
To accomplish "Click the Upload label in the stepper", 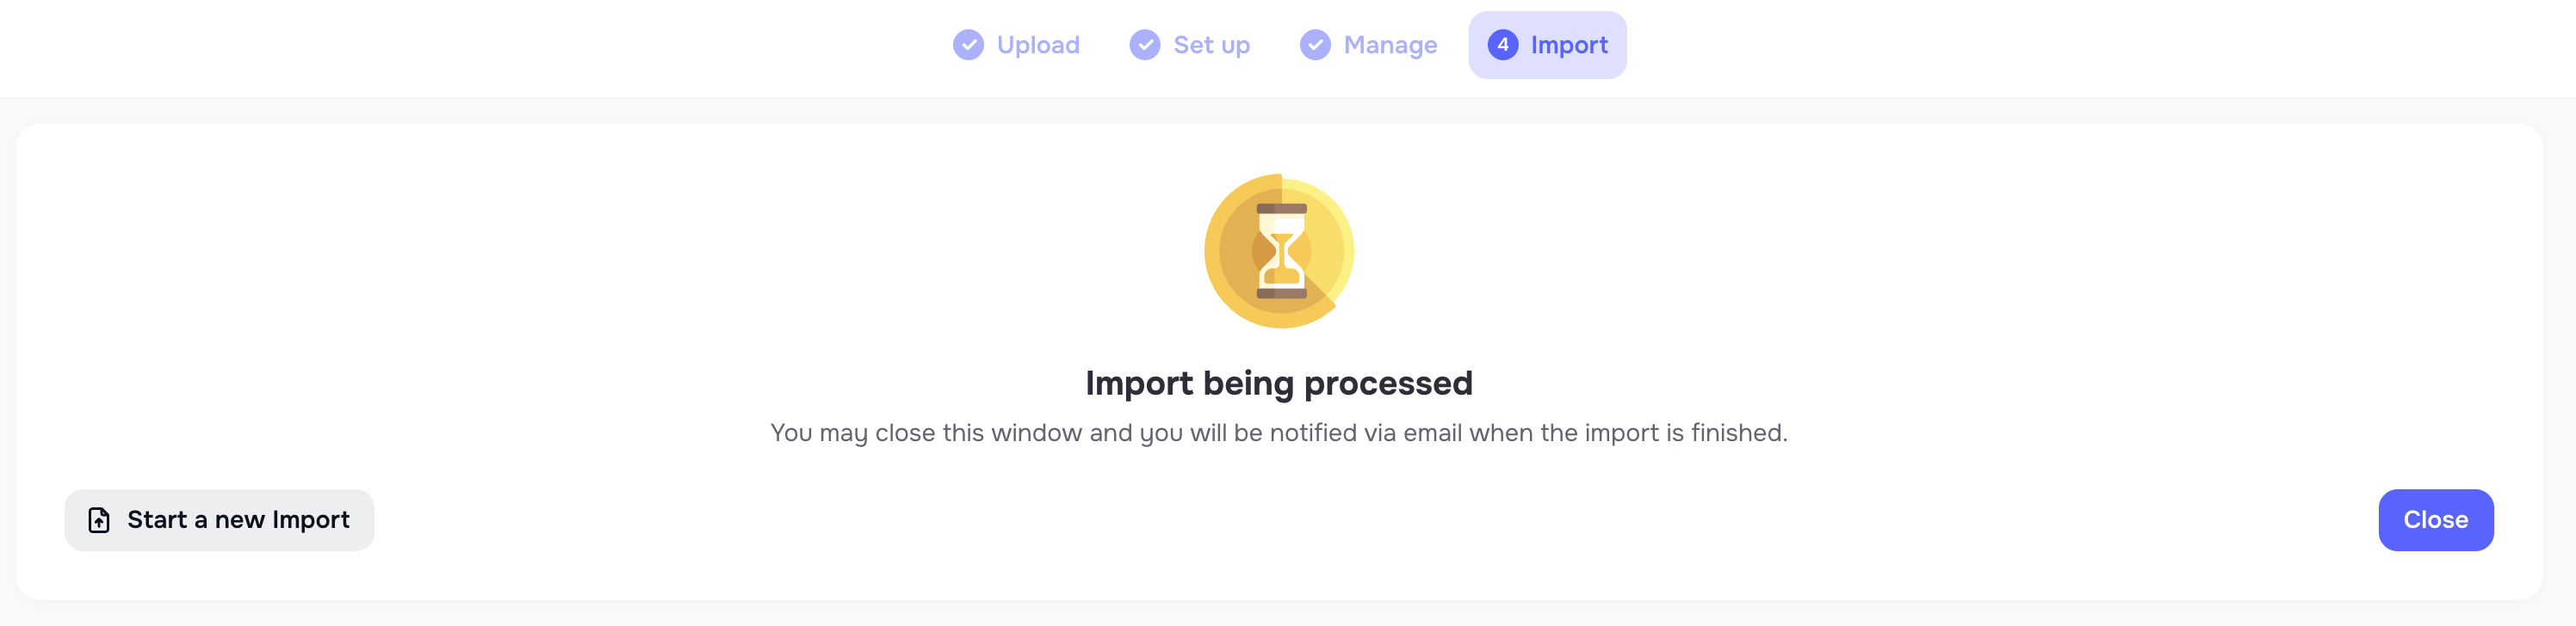I will (1038, 44).
